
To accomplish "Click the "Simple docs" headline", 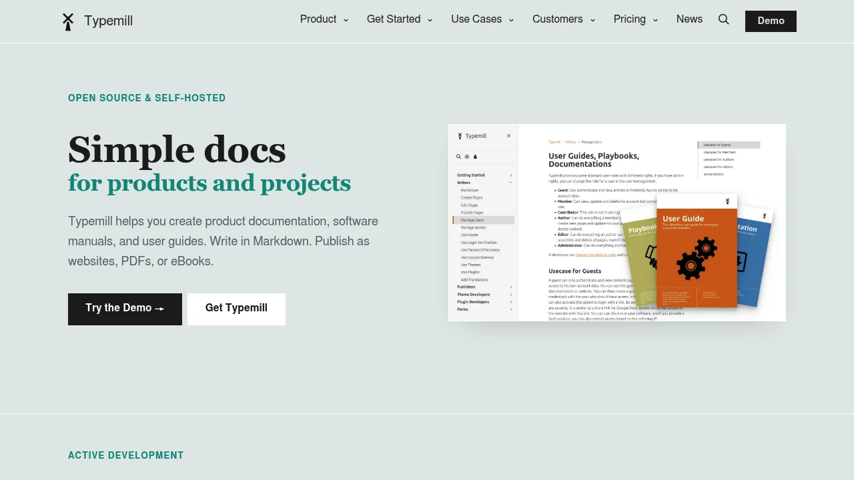I will (177, 149).
